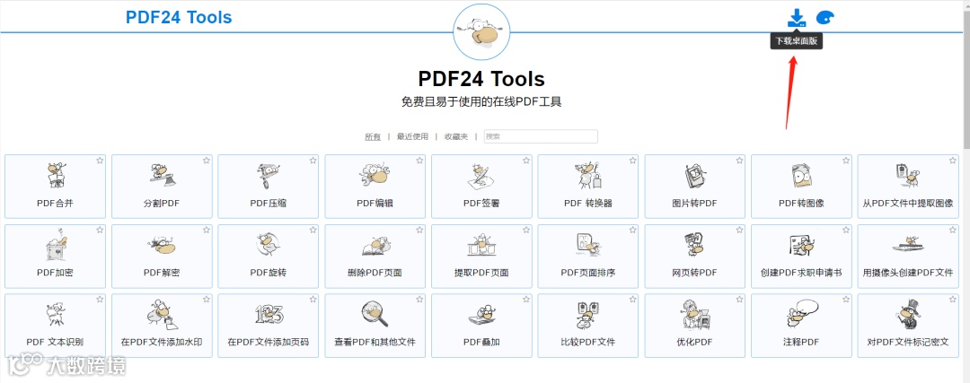Open the 注释PDF tool tile
Screen dimensions: 970x383
[x=802, y=326]
